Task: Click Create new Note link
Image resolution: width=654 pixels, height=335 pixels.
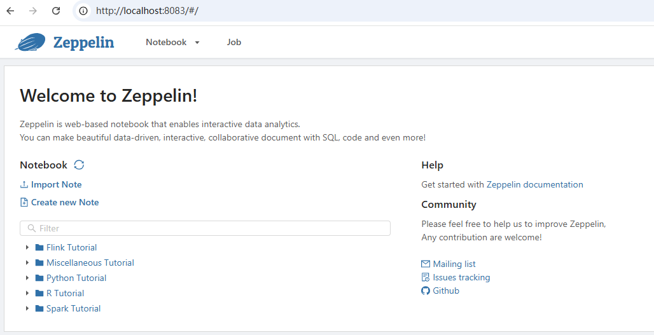Action: (64, 202)
